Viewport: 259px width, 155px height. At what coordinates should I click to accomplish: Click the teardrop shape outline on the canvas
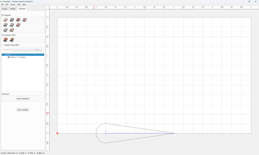(x=96, y=133)
